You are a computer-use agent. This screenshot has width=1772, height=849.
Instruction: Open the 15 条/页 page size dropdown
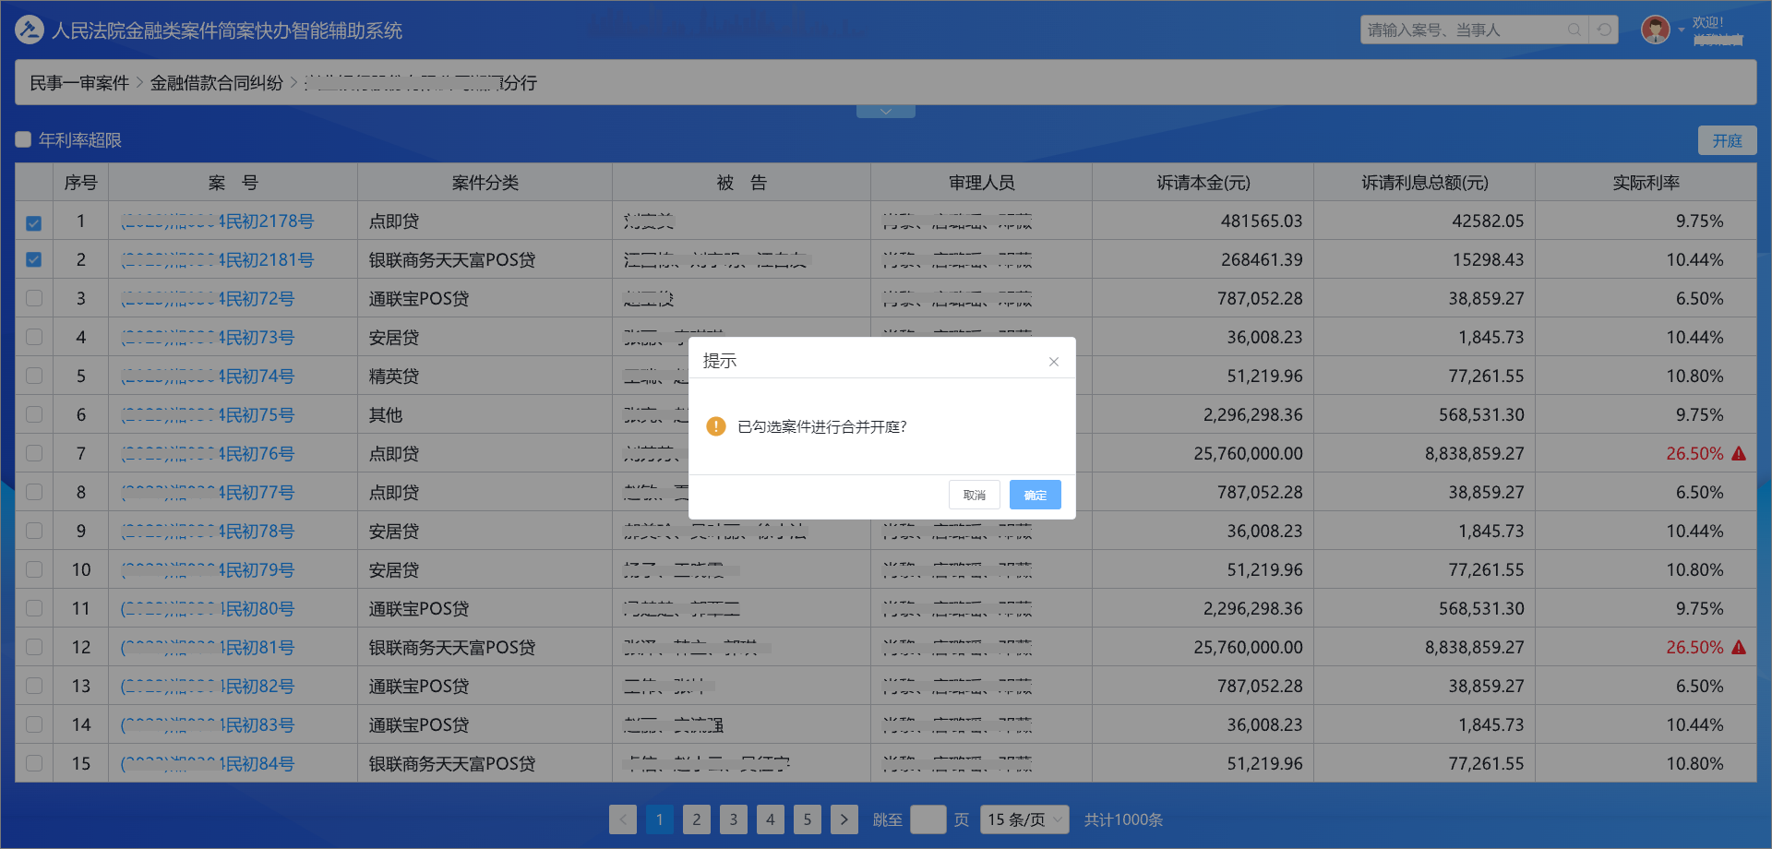(x=1024, y=819)
